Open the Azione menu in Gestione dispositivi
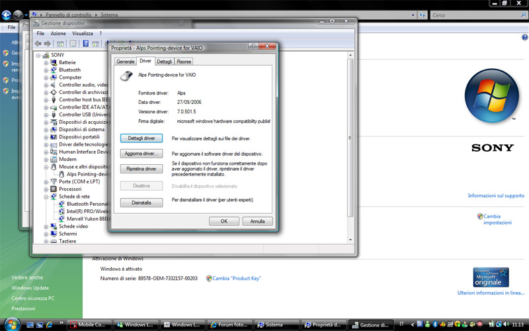The height and width of the screenshot is (331, 529). tap(58, 34)
